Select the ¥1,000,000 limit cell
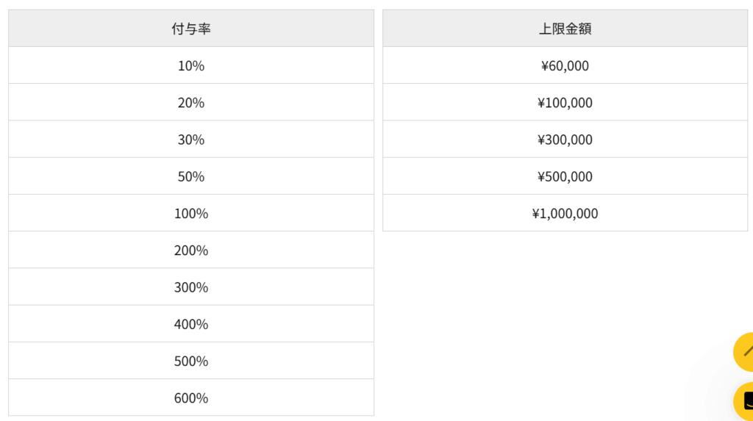 coord(565,213)
